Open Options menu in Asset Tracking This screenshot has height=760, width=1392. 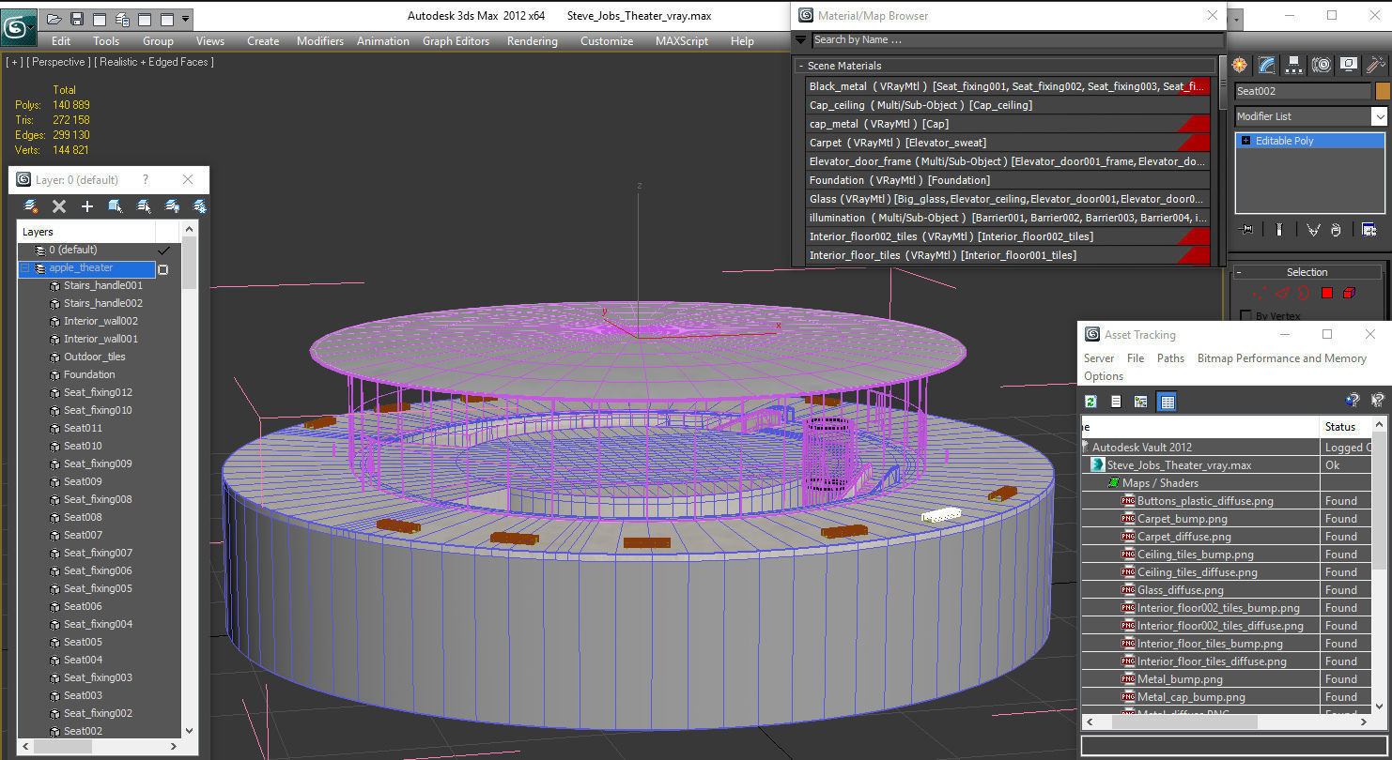tap(1104, 376)
